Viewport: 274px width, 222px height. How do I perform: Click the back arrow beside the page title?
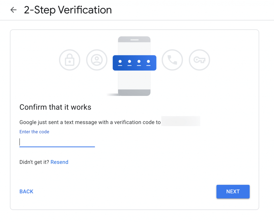(13, 10)
